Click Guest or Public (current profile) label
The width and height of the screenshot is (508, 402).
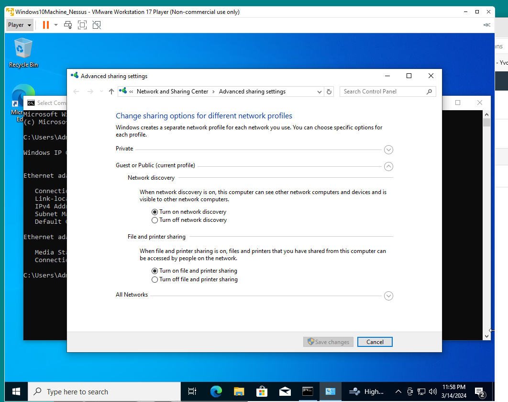[x=155, y=165]
